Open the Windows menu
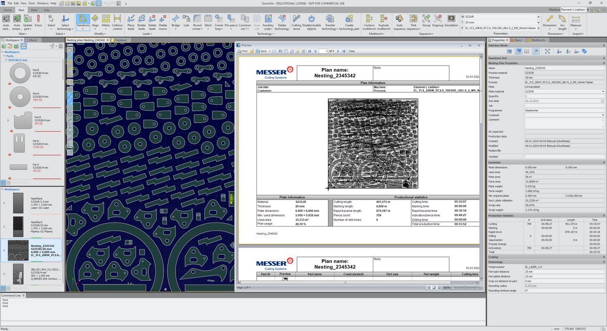 pyautogui.click(x=42, y=3)
